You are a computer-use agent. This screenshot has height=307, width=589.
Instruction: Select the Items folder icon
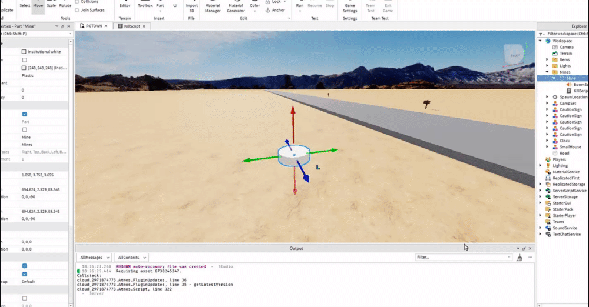555,59
